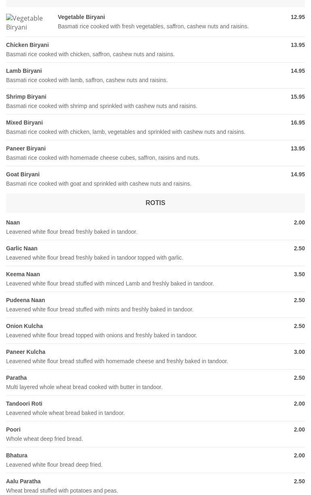The height and width of the screenshot is (495, 311).
Task: Select the plain Naan item
Action: coord(13,222)
